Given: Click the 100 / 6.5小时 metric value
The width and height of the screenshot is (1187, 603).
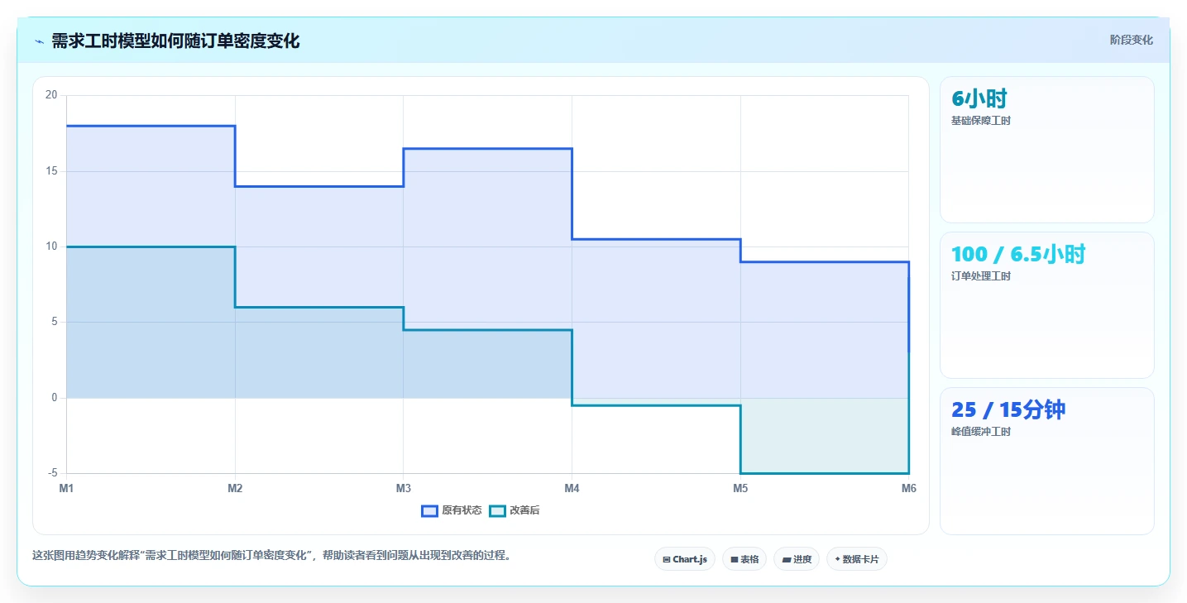Looking at the screenshot, I should [1018, 254].
